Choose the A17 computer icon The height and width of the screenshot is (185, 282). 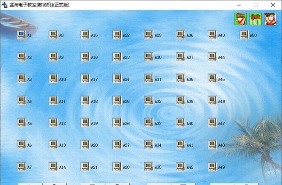pyautogui.click(x=85, y=79)
